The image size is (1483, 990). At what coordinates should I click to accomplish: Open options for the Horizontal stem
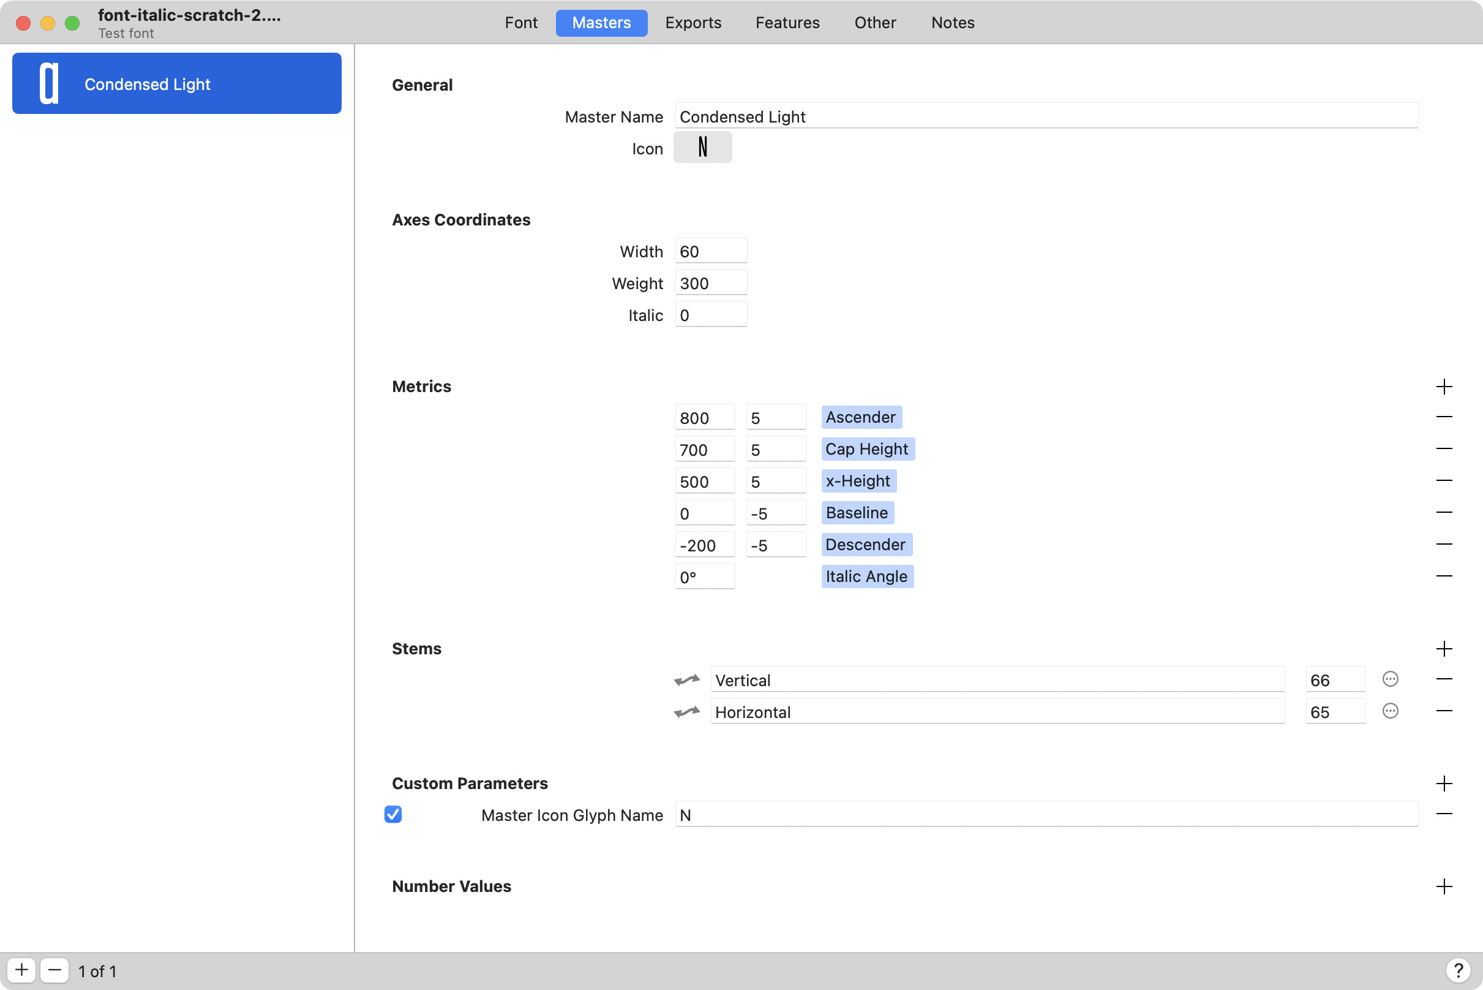(1389, 711)
